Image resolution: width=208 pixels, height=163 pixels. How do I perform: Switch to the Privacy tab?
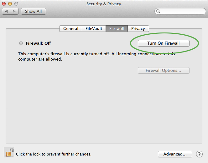(x=138, y=28)
